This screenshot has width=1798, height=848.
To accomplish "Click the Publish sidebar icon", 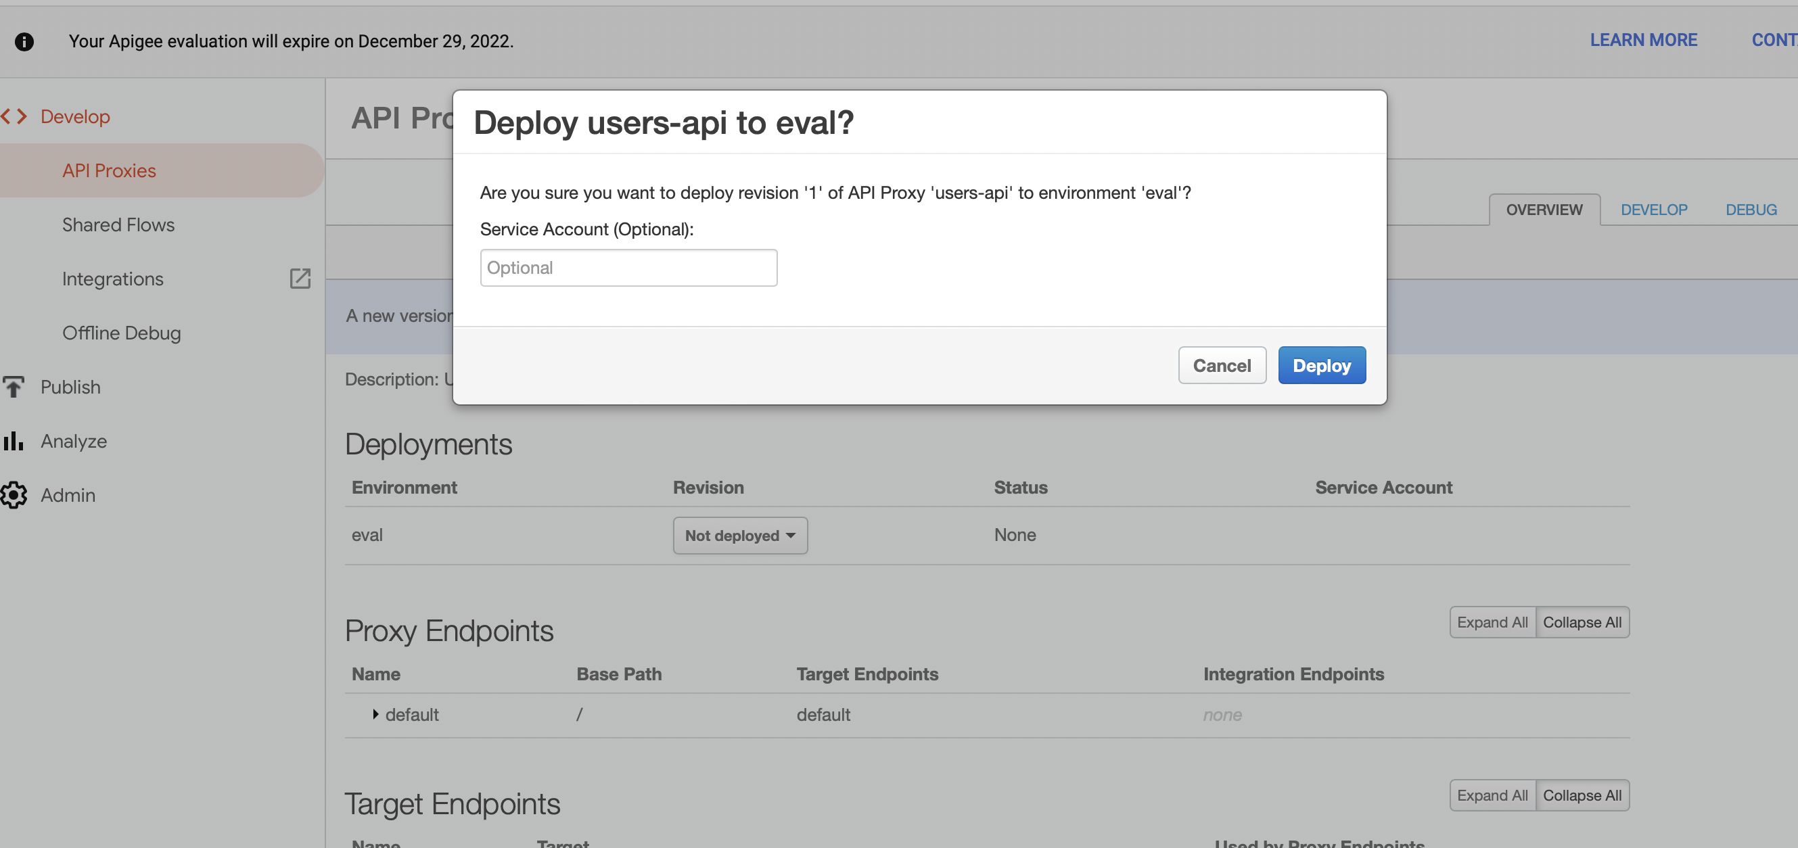I will pos(14,387).
